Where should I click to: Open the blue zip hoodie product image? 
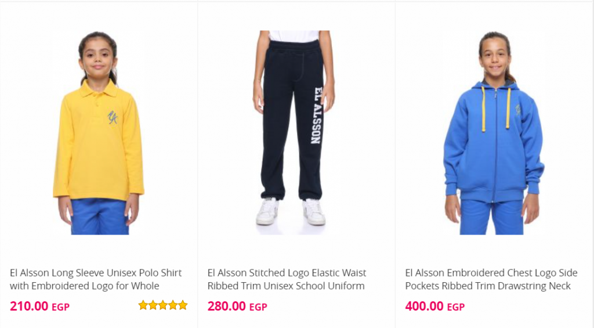(x=494, y=133)
